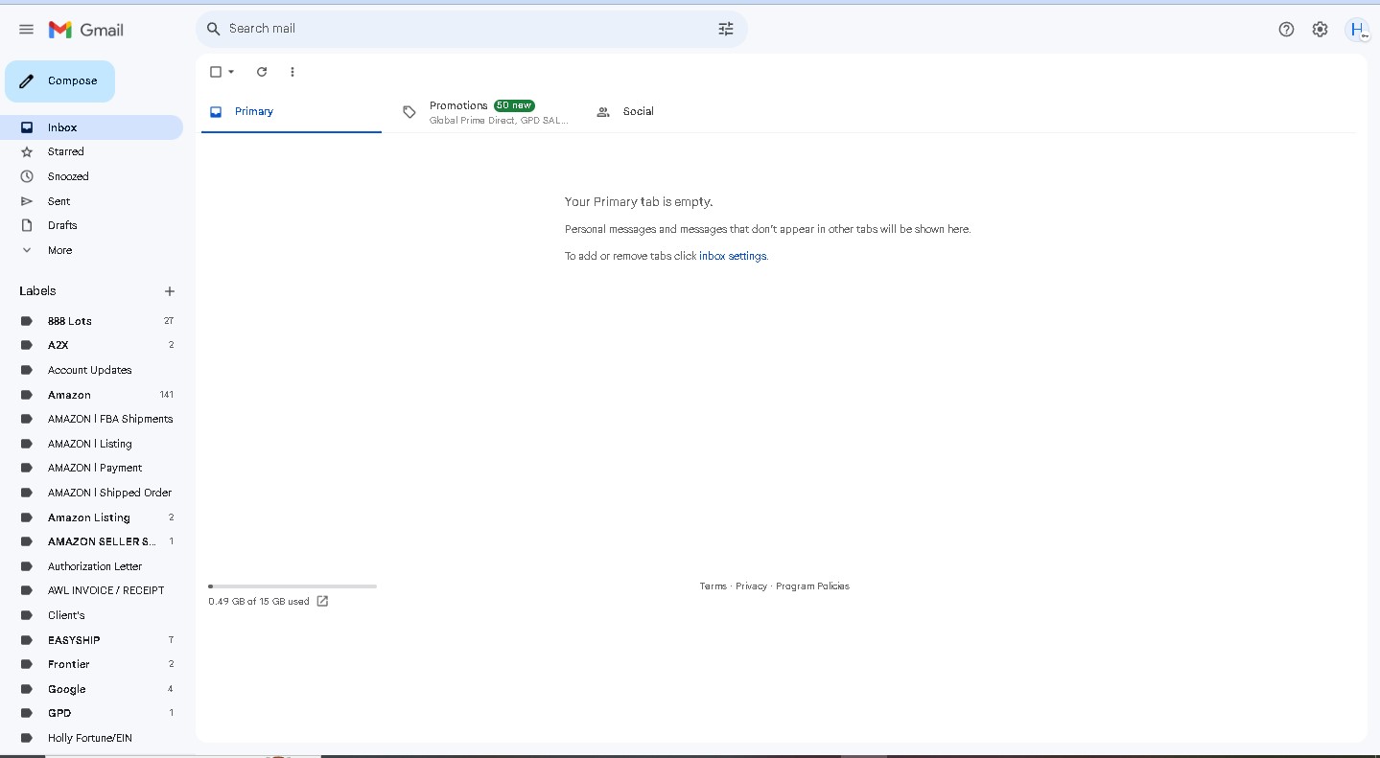Open the Program Policies link

pos(812,586)
